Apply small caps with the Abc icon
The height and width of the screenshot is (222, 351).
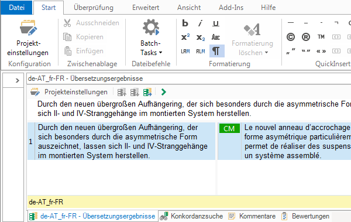click(x=216, y=37)
